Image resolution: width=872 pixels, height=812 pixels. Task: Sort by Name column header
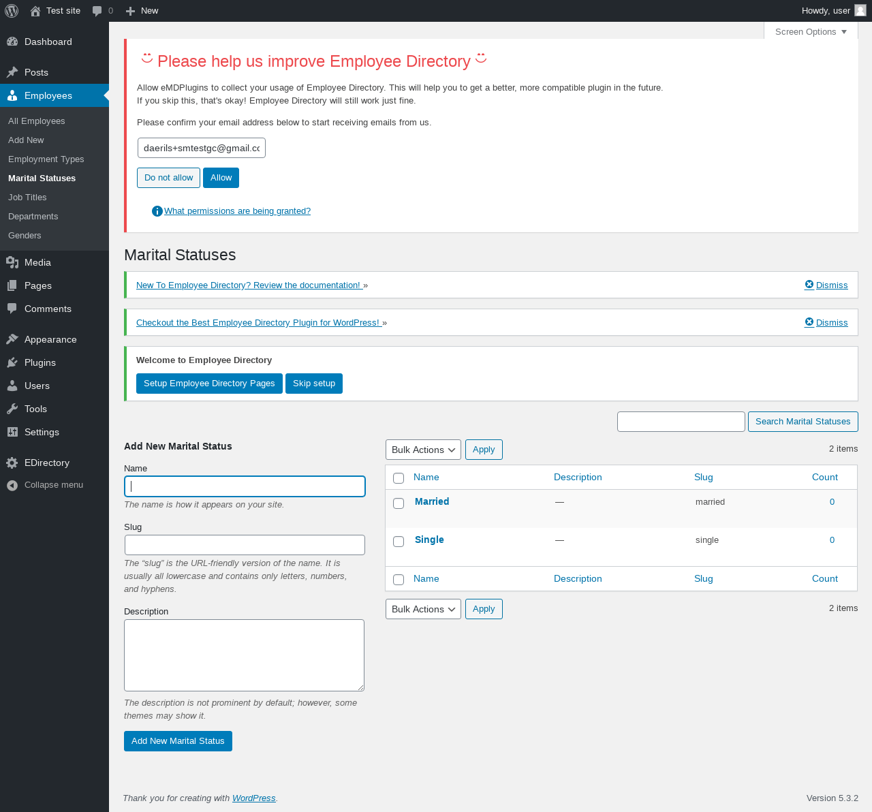click(426, 478)
